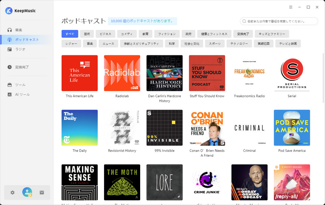Select the すべて category filter
The height and width of the screenshot is (205, 325).
click(x=69, y=34)
